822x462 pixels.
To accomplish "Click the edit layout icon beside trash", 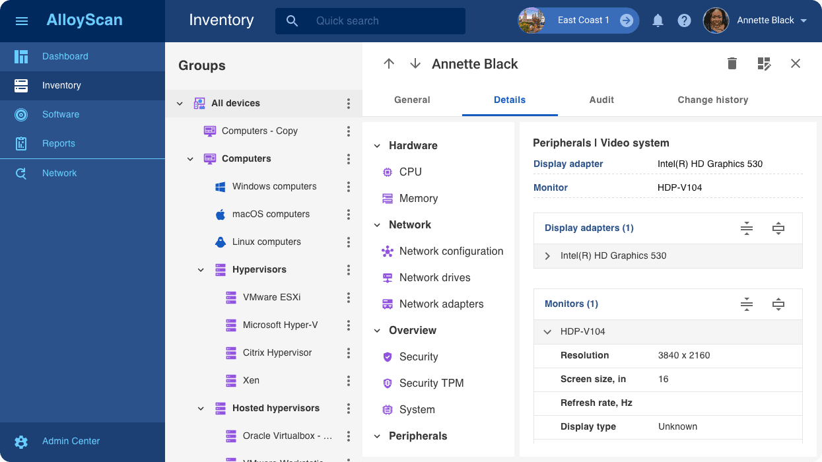I will coord(764,63).
